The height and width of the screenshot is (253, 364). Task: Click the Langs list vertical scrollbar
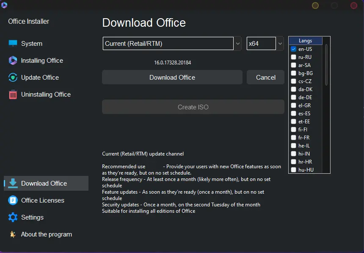[326, 65]
